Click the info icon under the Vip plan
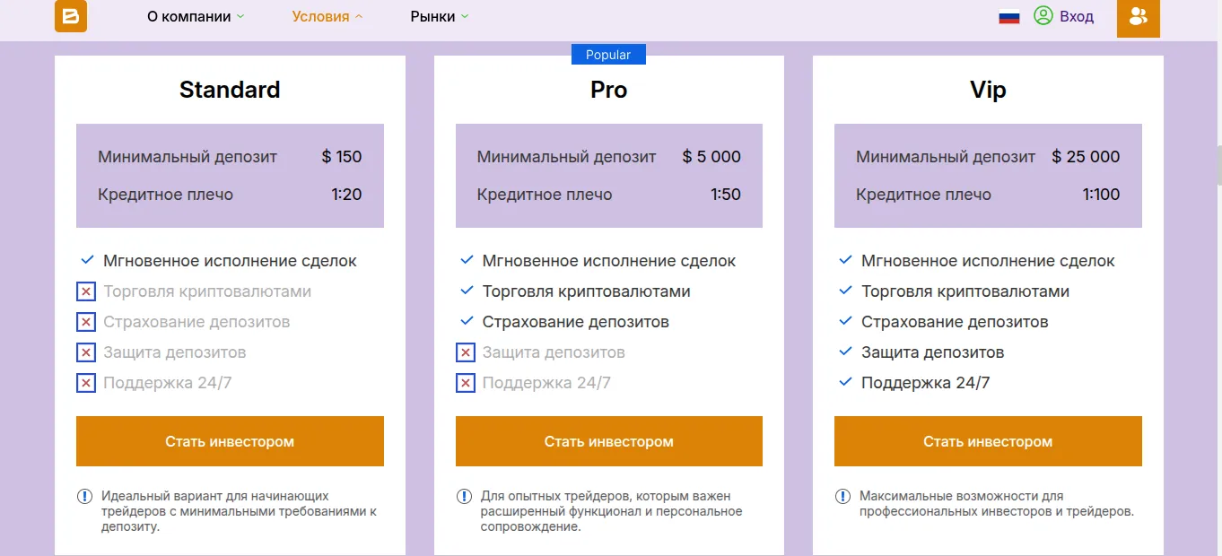1222x556 pixels. point(842,496)
